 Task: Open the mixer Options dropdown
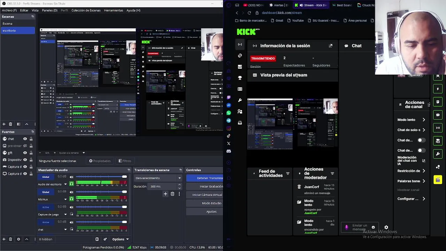pyautogui.click(x=120, y=239)
